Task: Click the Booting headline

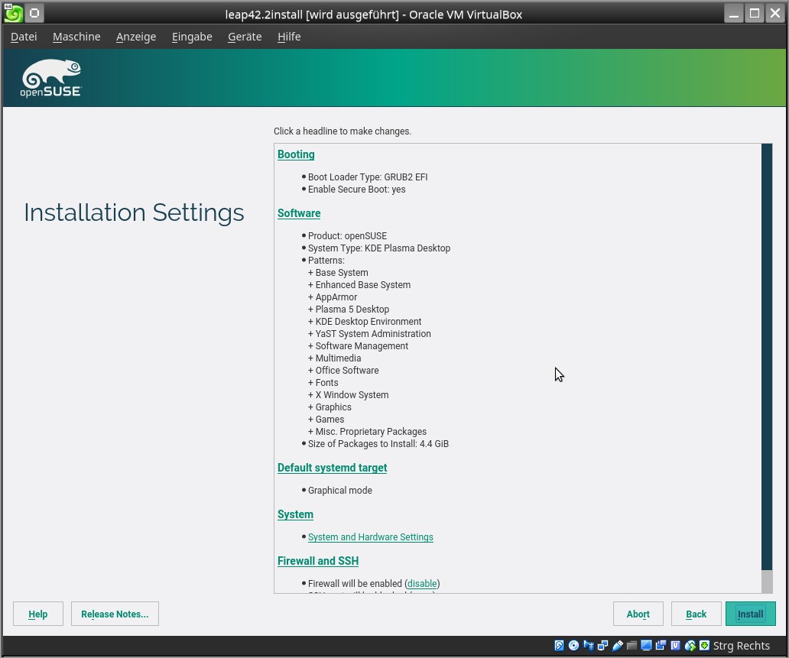Action: 296,154
